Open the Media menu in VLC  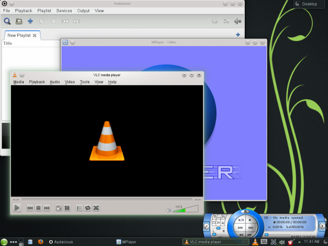click(x=19, y=82)
